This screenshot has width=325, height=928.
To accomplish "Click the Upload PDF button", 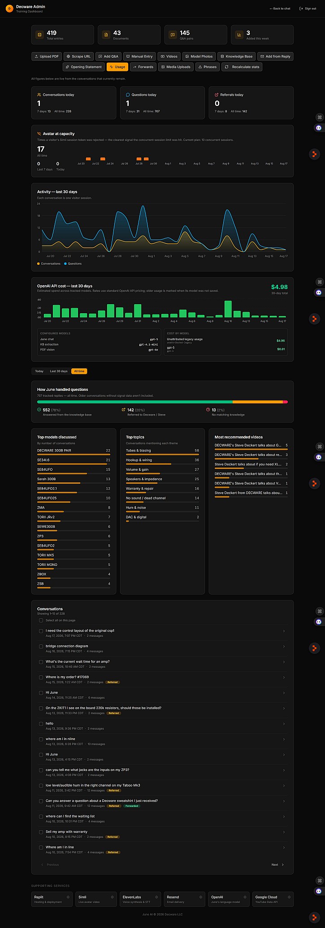I will (47, 57).
